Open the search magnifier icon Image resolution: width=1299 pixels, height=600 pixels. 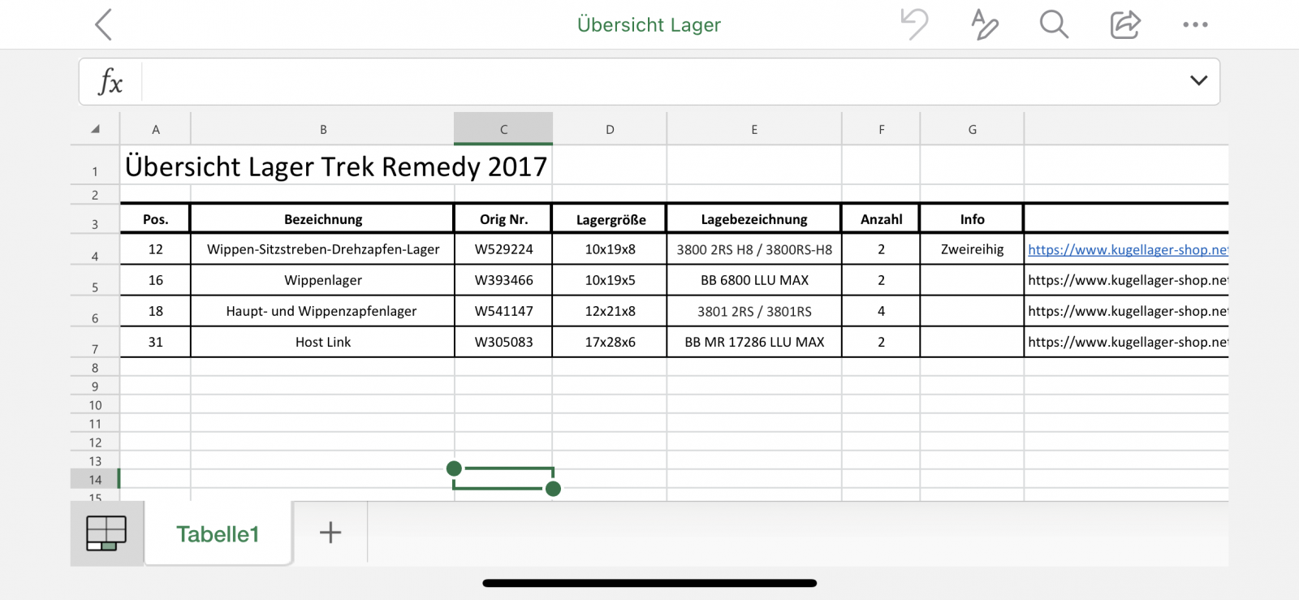1054,24
